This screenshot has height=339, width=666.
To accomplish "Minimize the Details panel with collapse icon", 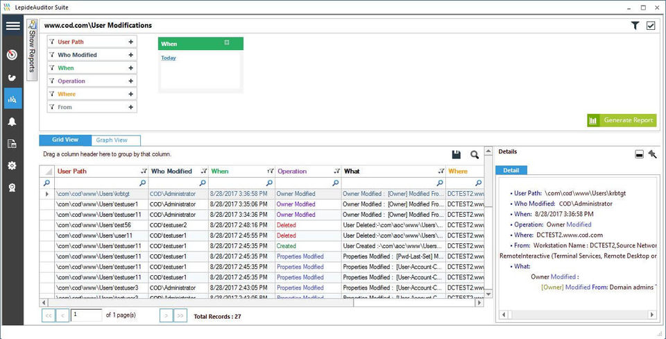I will tap(639, 154).
